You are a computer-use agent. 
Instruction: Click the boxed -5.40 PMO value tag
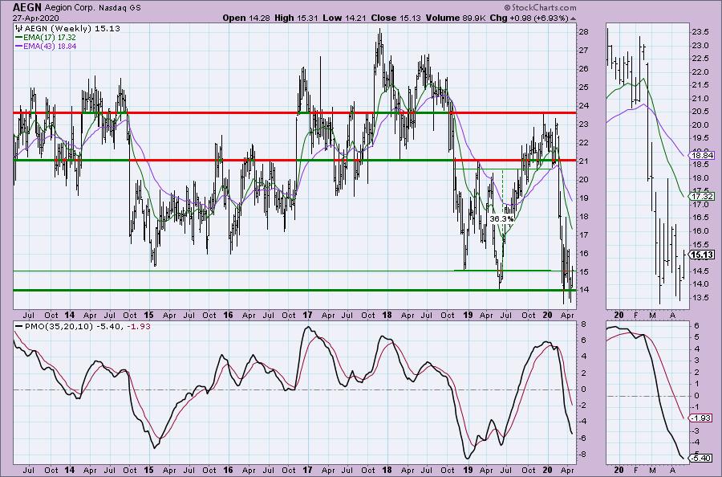[x=702, y=458]
